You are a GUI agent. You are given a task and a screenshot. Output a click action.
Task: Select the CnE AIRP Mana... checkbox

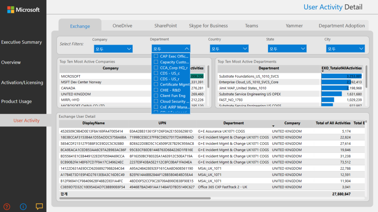pyautogui.click(x=156, y=107)
